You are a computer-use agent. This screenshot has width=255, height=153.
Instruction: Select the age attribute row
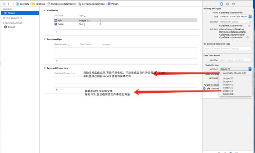126,20
